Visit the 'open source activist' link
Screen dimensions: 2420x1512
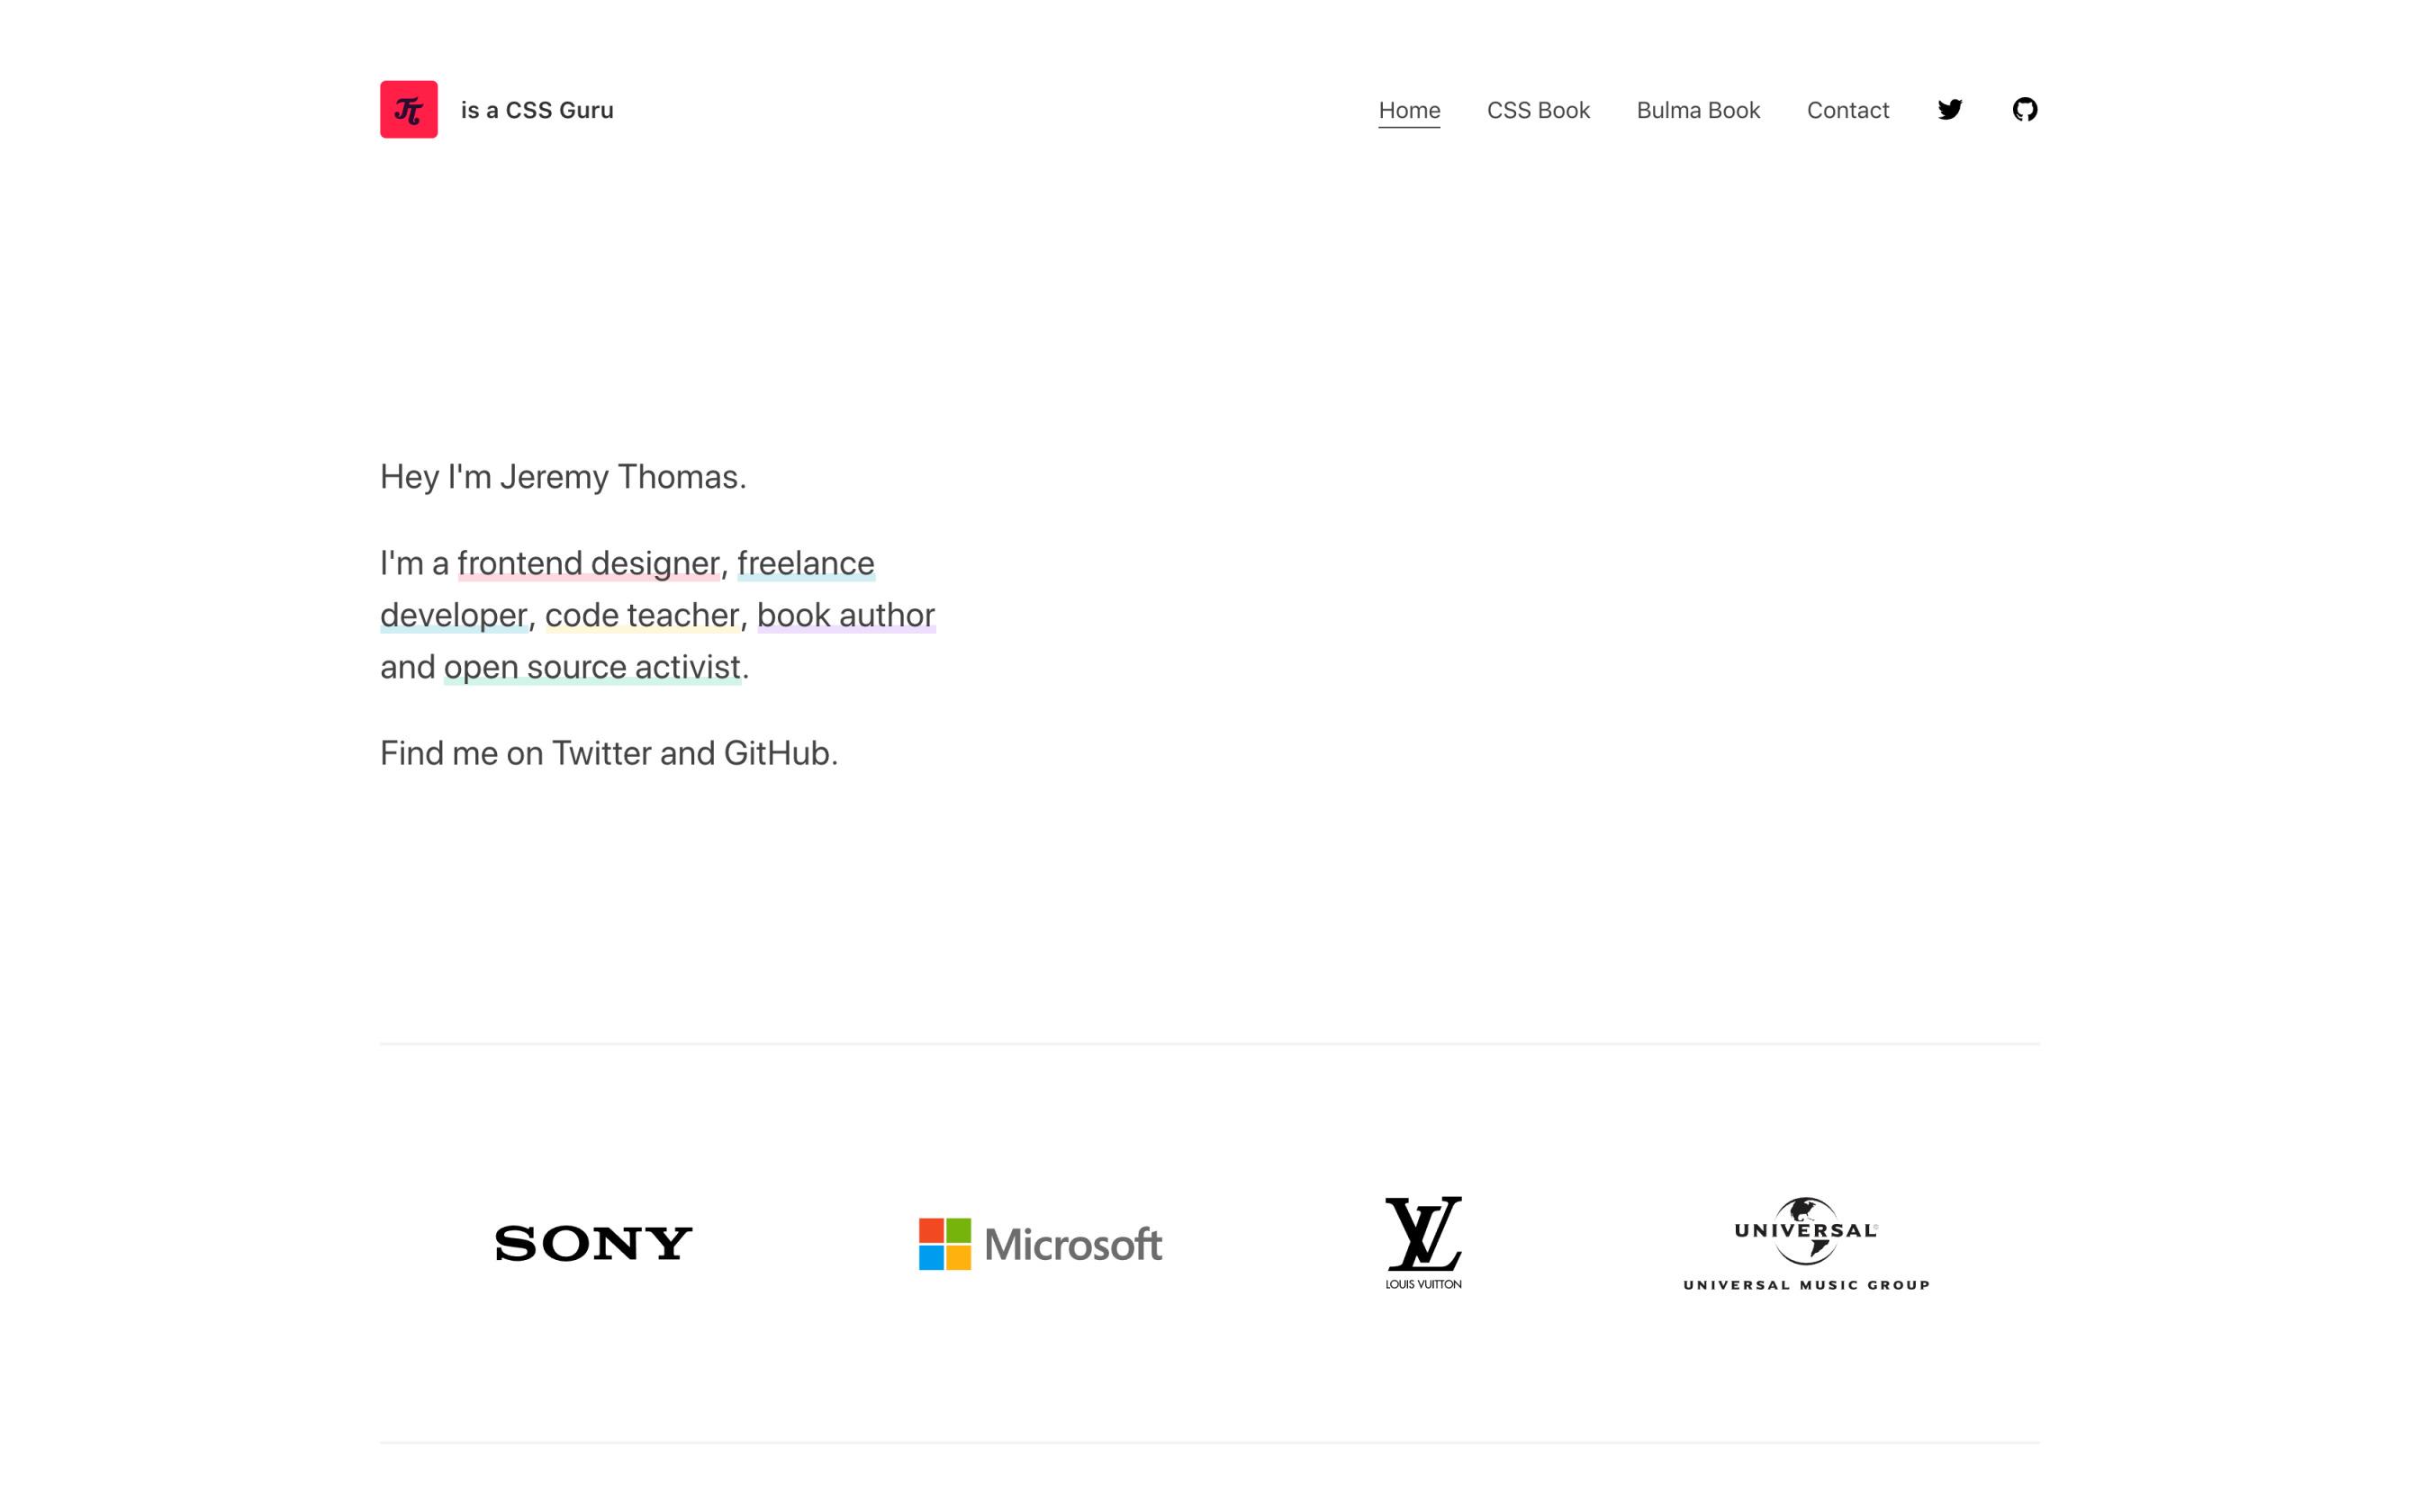click(592, 667)
